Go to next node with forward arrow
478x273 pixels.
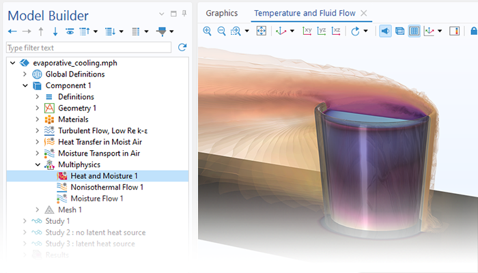coord(27,31)
